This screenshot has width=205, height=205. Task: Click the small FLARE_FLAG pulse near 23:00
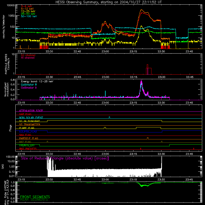click(x=105, y=128)
